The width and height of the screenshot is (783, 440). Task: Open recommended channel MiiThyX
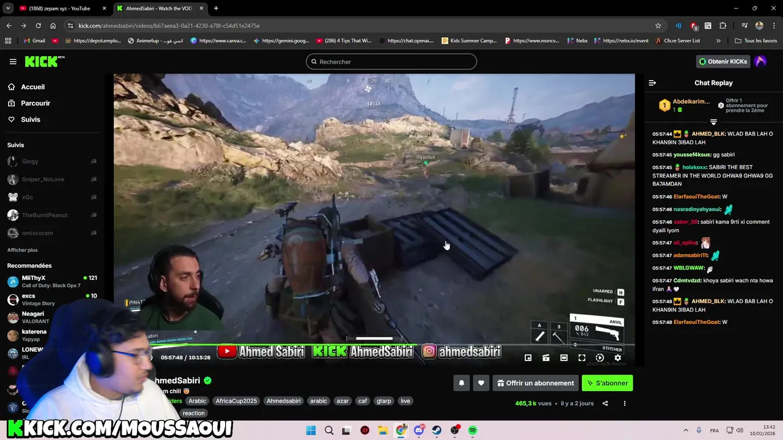point(52,281)
